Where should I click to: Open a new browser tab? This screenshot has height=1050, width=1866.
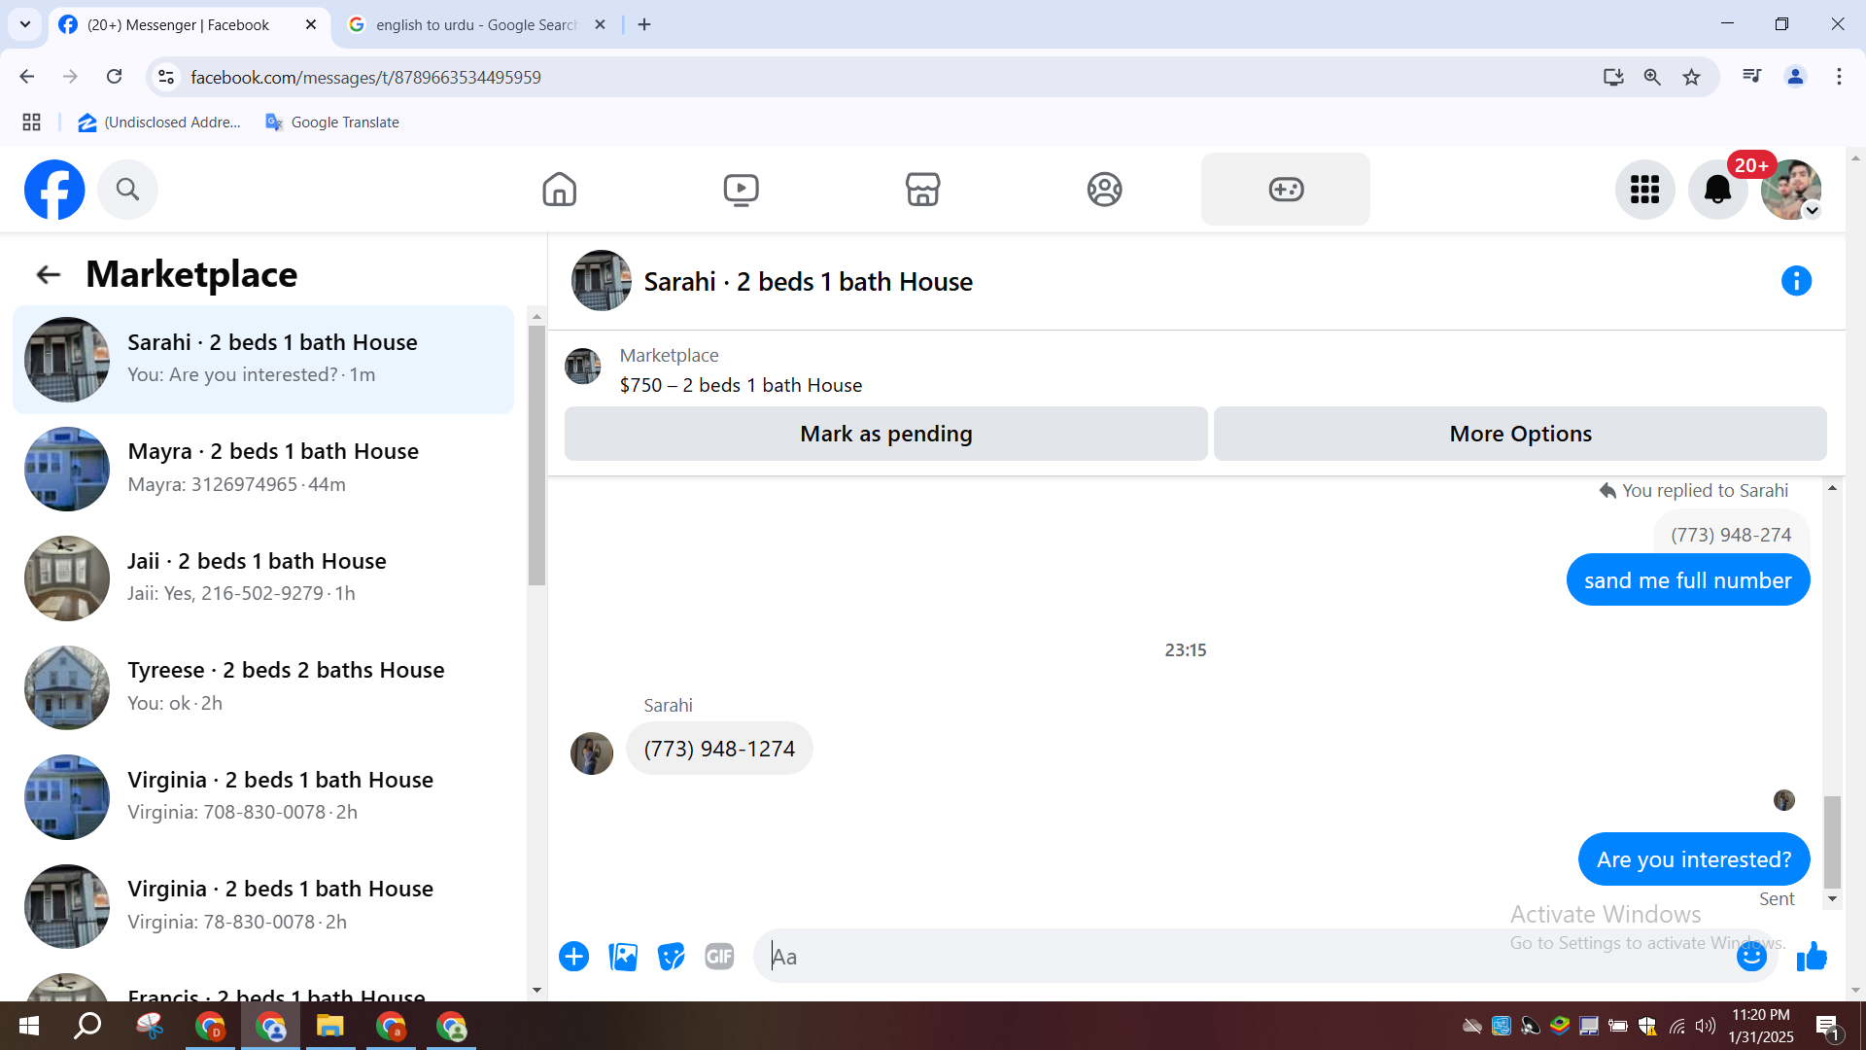[644, 25]
